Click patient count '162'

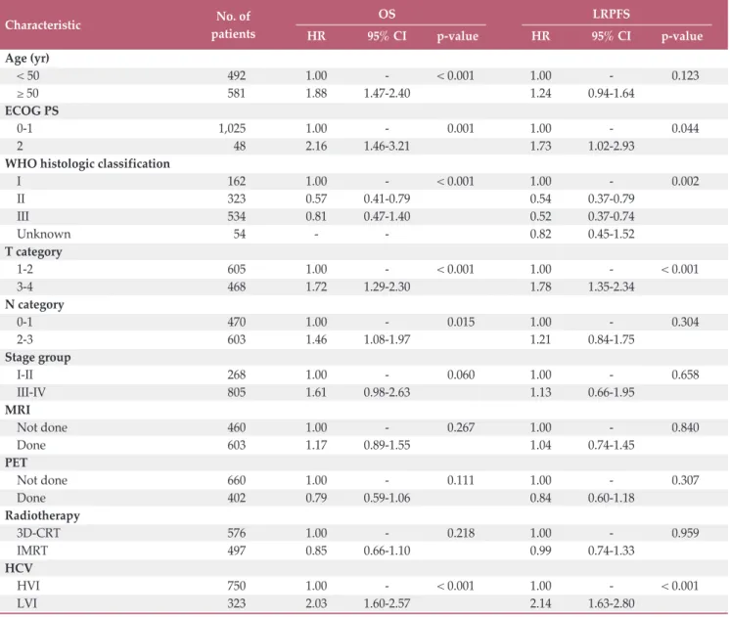[x=237, y=182]
